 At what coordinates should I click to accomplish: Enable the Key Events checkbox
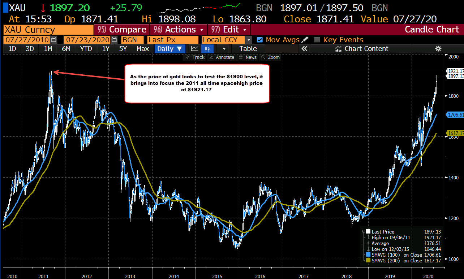tap(317, 40)
